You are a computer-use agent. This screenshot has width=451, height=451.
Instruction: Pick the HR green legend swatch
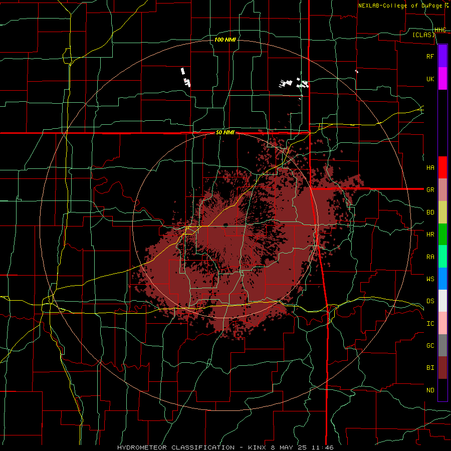tap(442, 235)
